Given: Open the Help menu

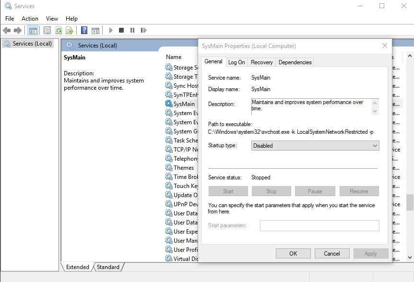Looking at the screenshot, I should pos(71,19).
